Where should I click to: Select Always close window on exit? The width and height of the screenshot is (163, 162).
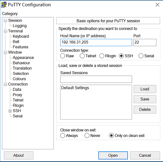click(x=62, y=136)
